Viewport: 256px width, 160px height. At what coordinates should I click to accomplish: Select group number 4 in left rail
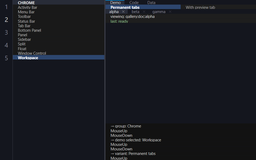click(x=6, y=45)
